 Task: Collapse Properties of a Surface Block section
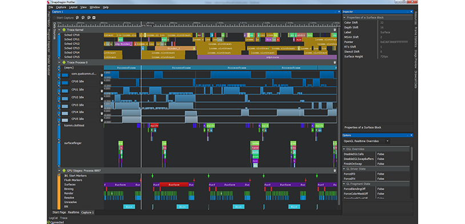344,18
